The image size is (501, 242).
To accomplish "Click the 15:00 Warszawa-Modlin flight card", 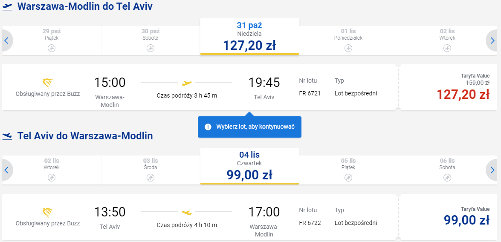I will [x=200, y=87].
